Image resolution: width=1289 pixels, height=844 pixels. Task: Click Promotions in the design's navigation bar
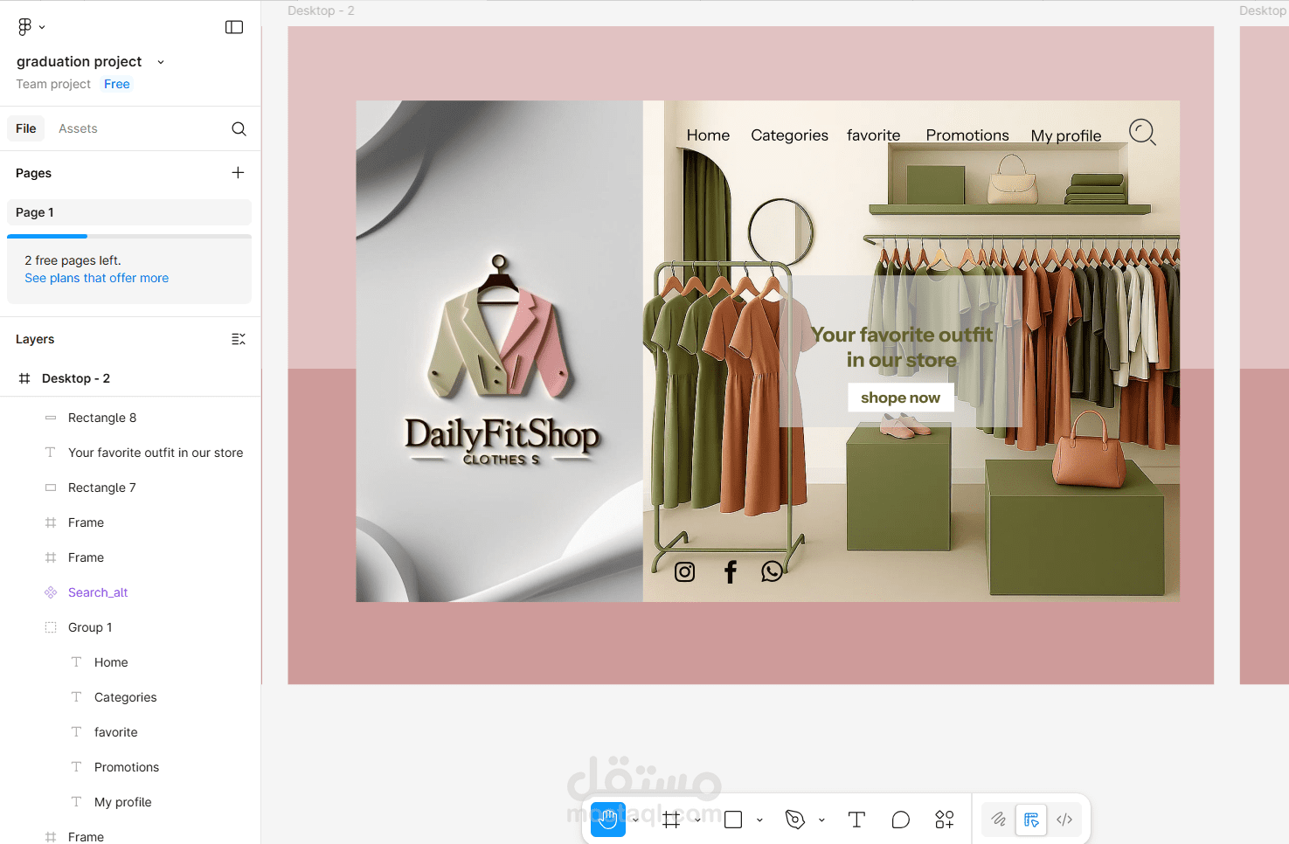[967, 135]
